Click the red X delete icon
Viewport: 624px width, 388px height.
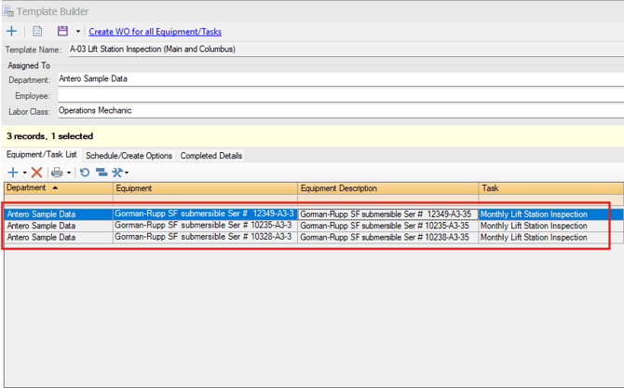[37, 173]
